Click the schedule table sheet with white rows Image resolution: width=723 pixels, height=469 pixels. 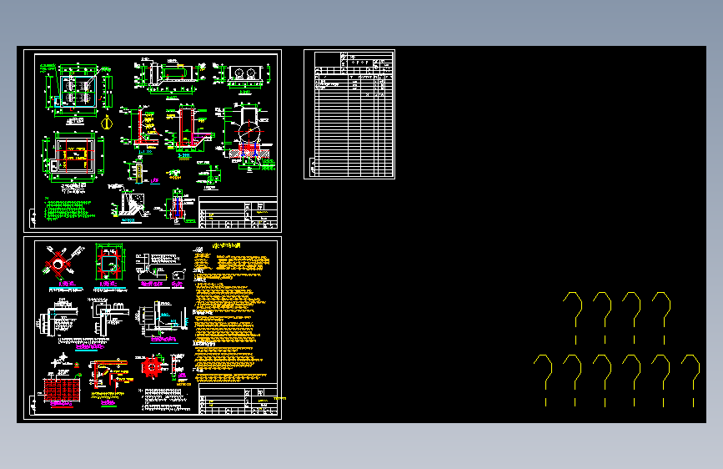click(x=349, y=114)
